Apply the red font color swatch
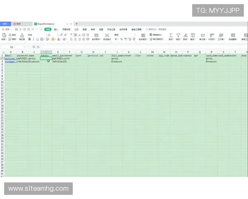Screen dimensions: 248x199 click(x=59, y=39)
